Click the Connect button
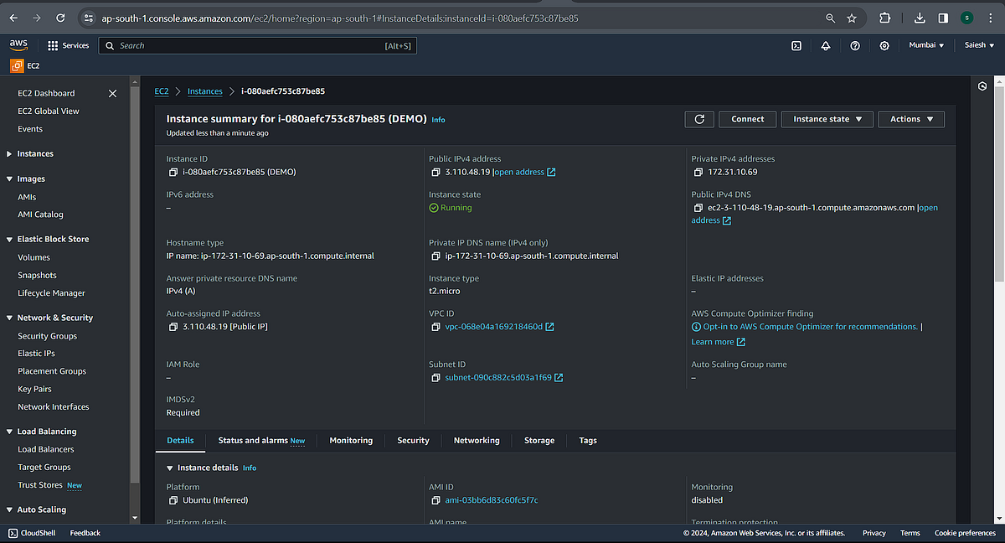 coord(747,118)
